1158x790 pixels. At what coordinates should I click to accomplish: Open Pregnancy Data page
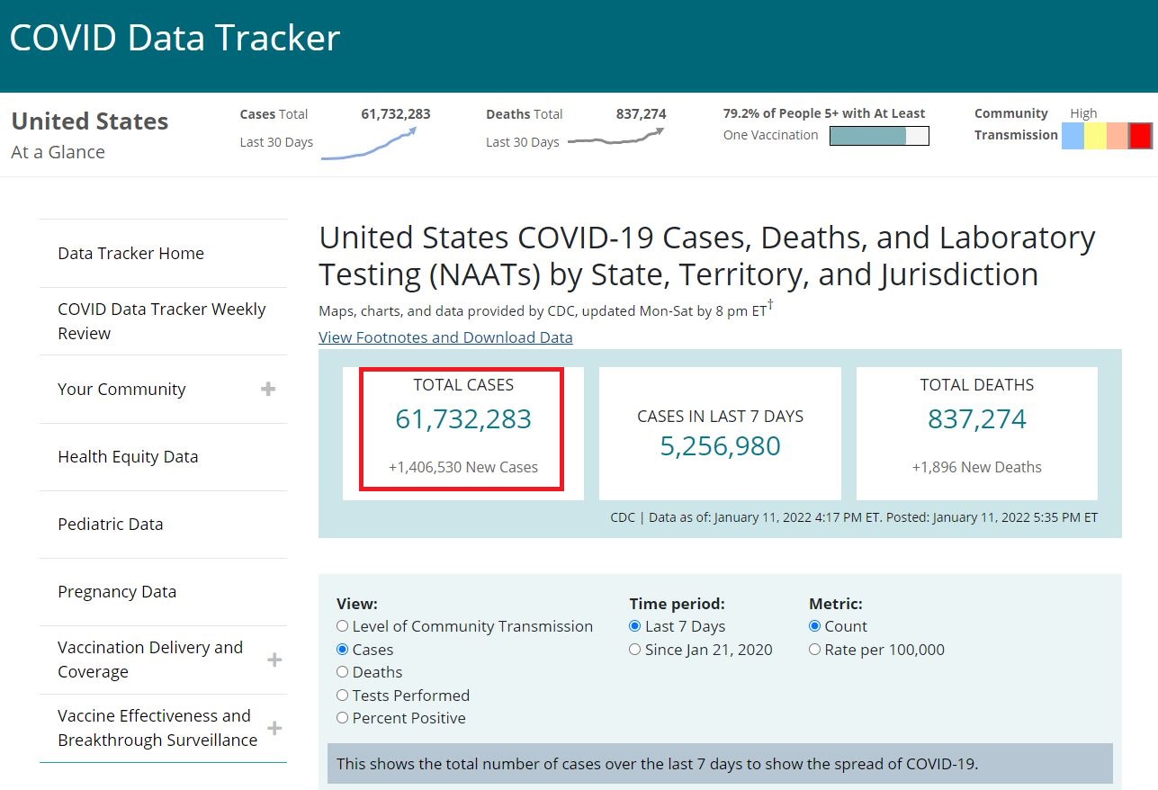117,592
